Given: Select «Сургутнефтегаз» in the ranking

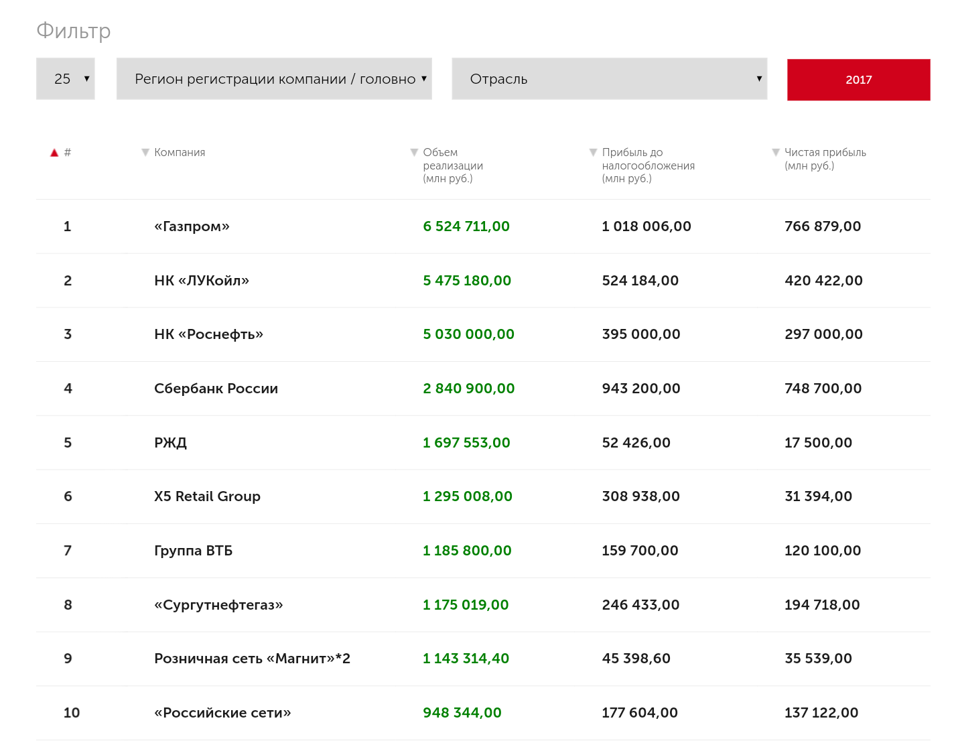Looking at the screenshot, I should pos(218,605).
